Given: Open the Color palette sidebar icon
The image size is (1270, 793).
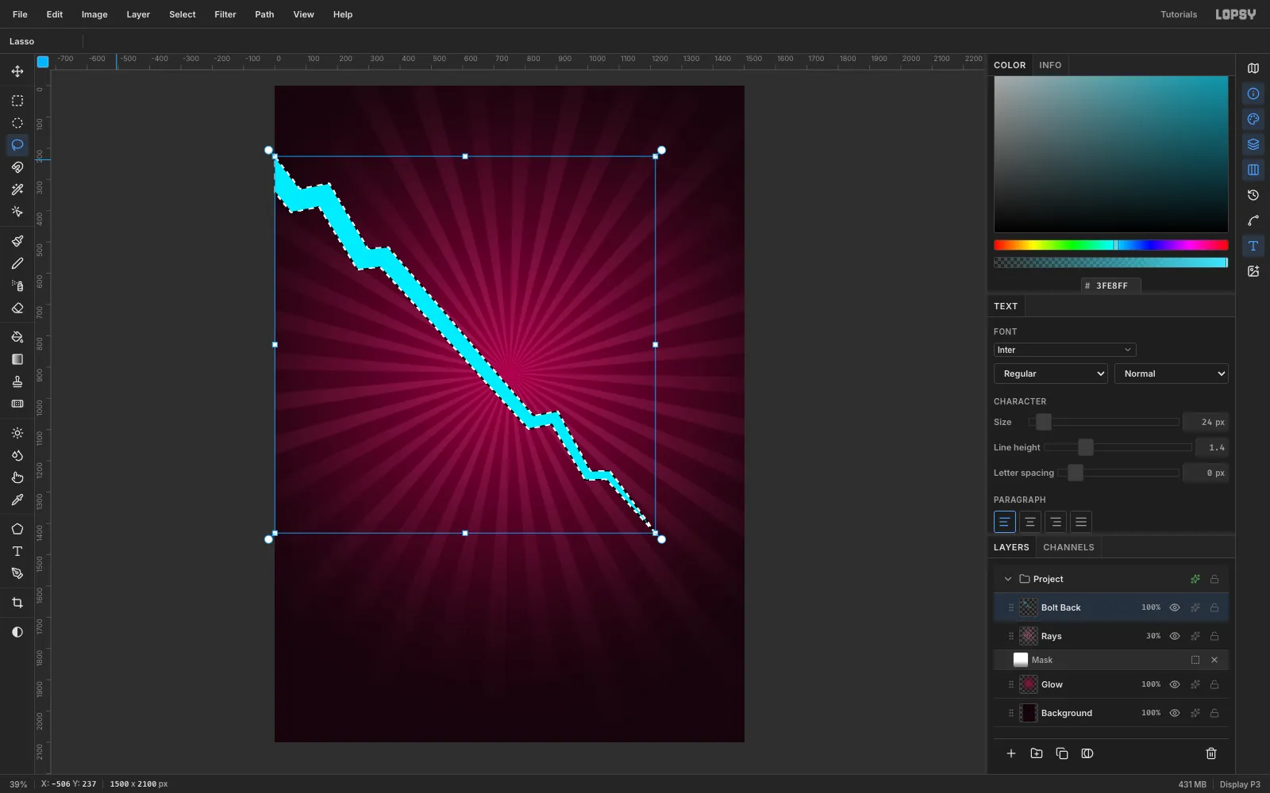Looking at the screenshot, I should coord(1253,119).
